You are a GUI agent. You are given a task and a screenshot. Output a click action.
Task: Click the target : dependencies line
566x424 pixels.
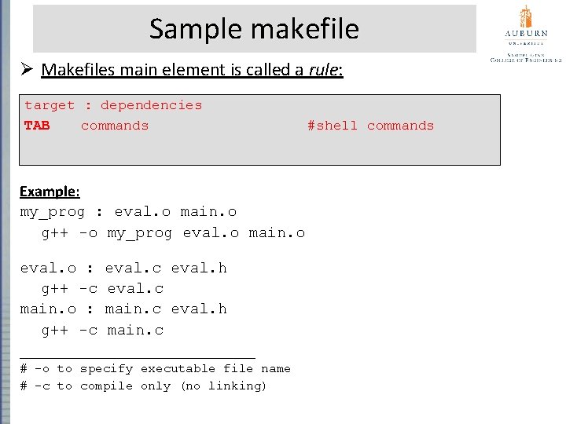(x=113, y=105)
